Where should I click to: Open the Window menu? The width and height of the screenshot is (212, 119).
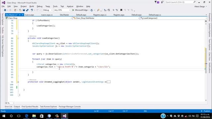79,6
